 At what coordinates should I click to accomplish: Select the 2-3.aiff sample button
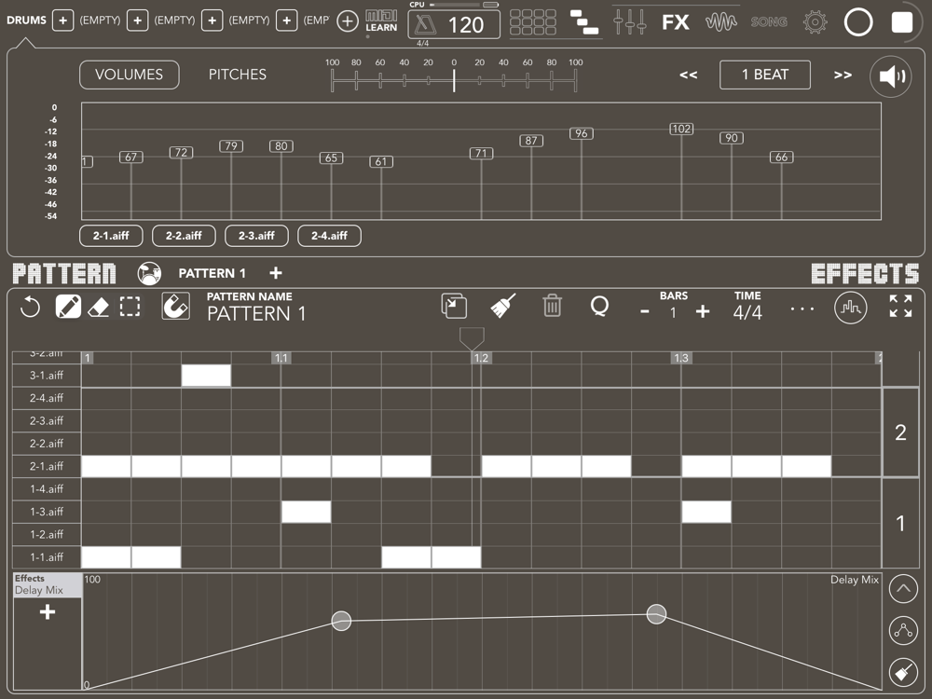click(256, 236)
